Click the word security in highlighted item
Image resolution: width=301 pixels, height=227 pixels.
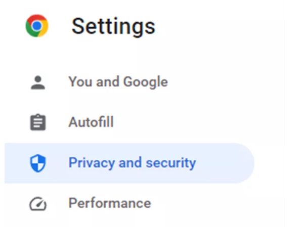click(171, 163)
